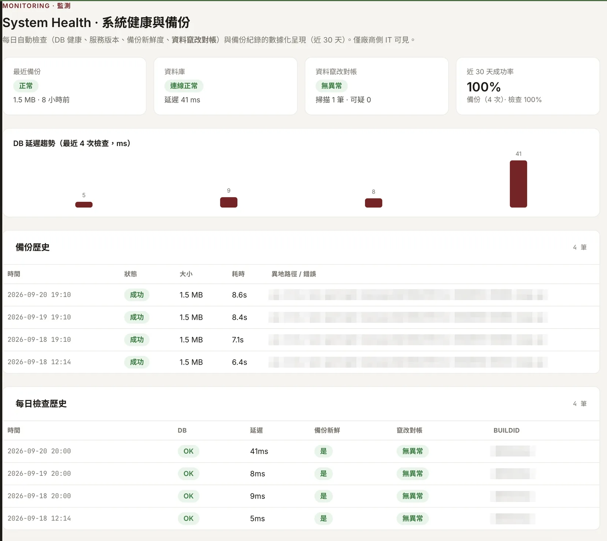Click 是 badge in the 41ms row
The image size is (607, 541).
324,451
